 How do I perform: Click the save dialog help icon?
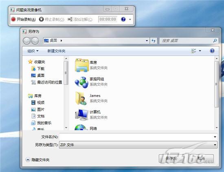click(212, 51)
